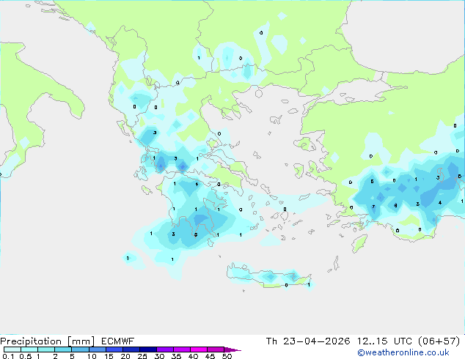Click the 35–40 mm magenta swatch

[181, 349]
